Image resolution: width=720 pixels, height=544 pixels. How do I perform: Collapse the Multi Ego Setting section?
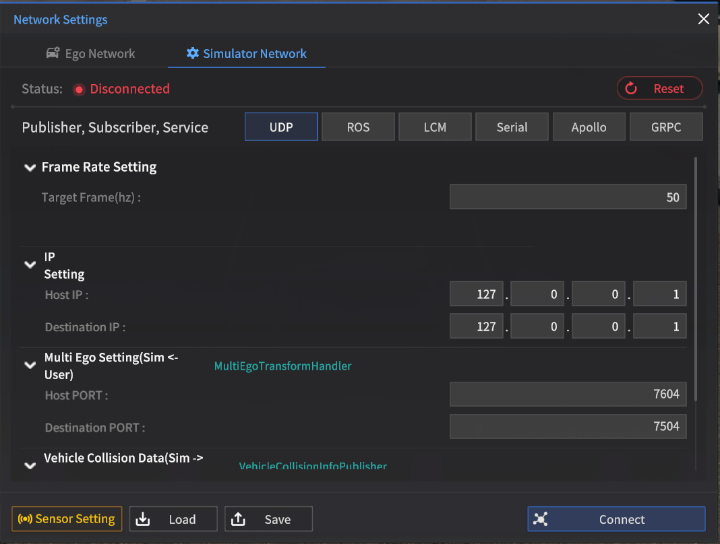click(30, 365)
